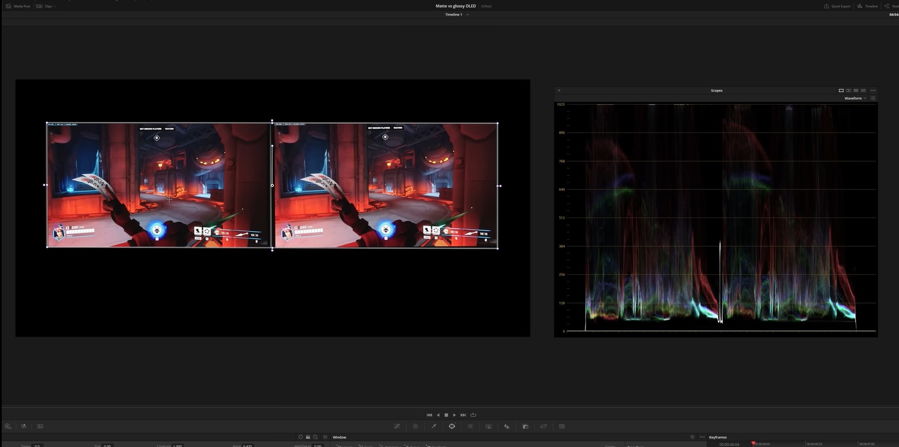Image resolution: width=899 pixels, height=447 pixels.
Task: Click the 128 waveform scale label
Action: [x=561, y=303]
